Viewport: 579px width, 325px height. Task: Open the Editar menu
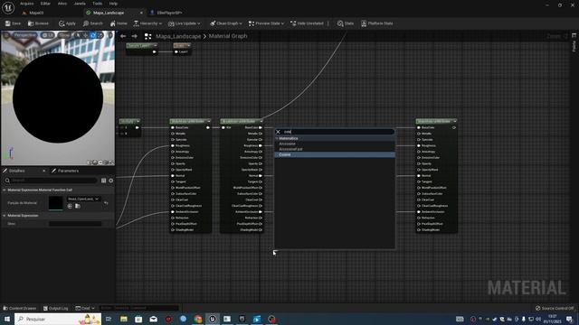pyautogui.click(x=45, y=4)
